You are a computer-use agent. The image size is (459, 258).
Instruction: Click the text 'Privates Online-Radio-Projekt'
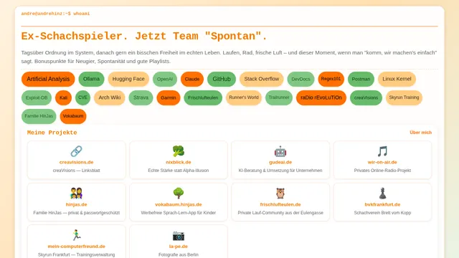[x=382, y=171]
